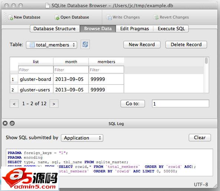The width and height of the screenshot is (220, 191).
Task: Refresh table data with the refresh icon
Action: 85,45
